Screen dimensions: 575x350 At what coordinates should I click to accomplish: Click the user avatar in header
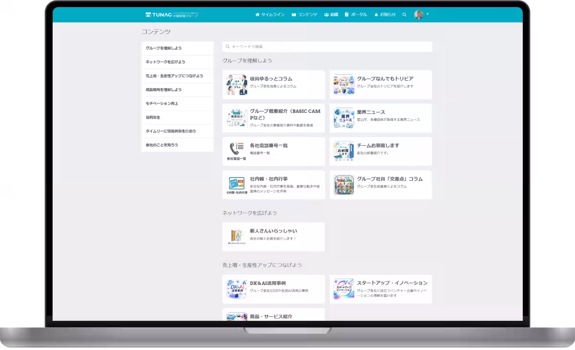pyautogui.click(x=418, y=14)
